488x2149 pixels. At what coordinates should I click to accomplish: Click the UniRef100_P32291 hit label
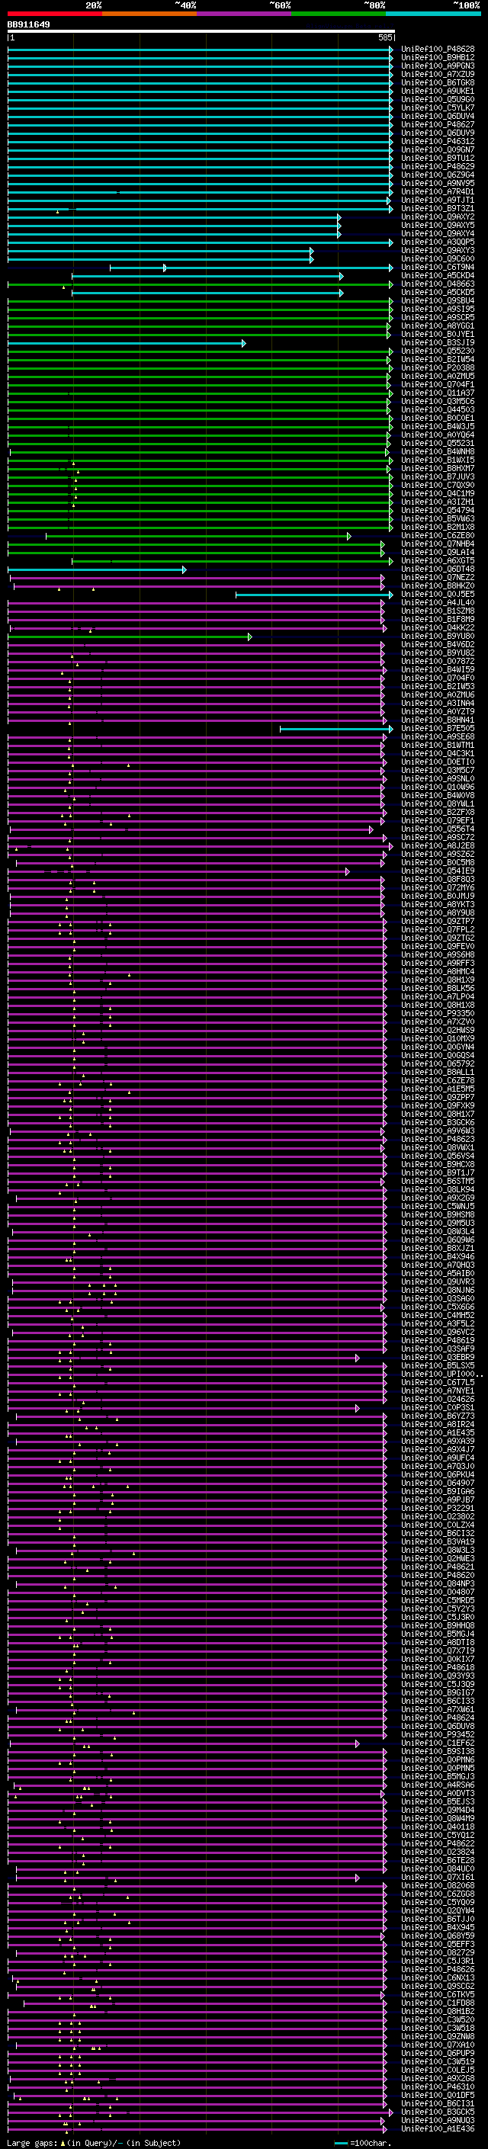[x=437, y=1509]
